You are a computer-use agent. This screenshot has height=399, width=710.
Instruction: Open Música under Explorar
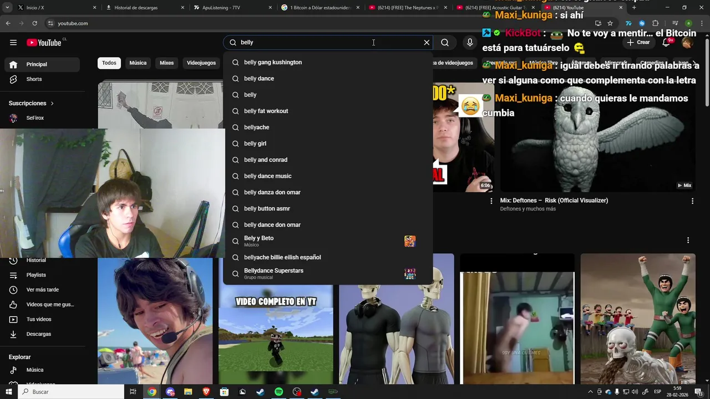pos(42,370)
